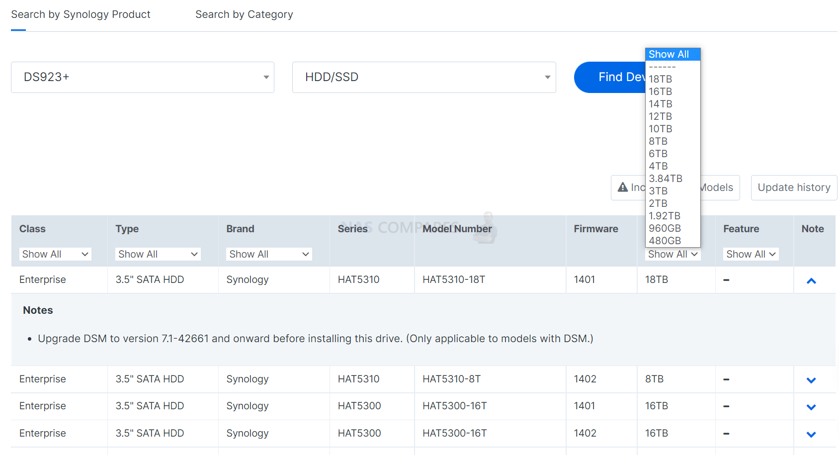839x455 pixels.
Task: Choose 3.84TB from capacity list
Action: coord(673,179)
